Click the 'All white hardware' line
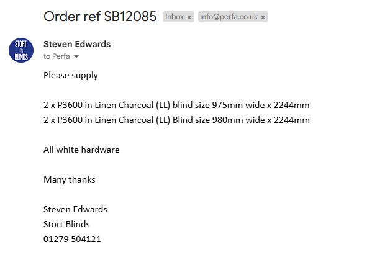Viewport: 390px width, 257px height. pyautogui.click(x=81, y=150)
